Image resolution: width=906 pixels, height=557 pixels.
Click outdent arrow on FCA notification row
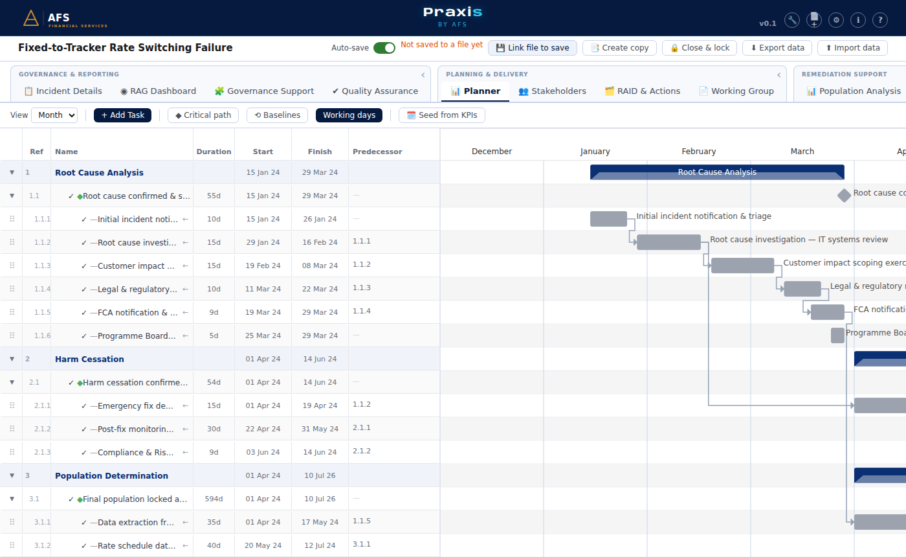point(186,312)
